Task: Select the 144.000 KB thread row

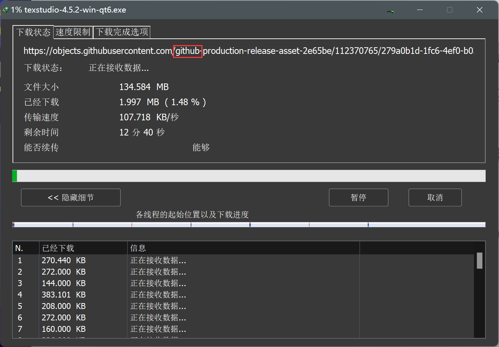Action: tap(243, 283)
